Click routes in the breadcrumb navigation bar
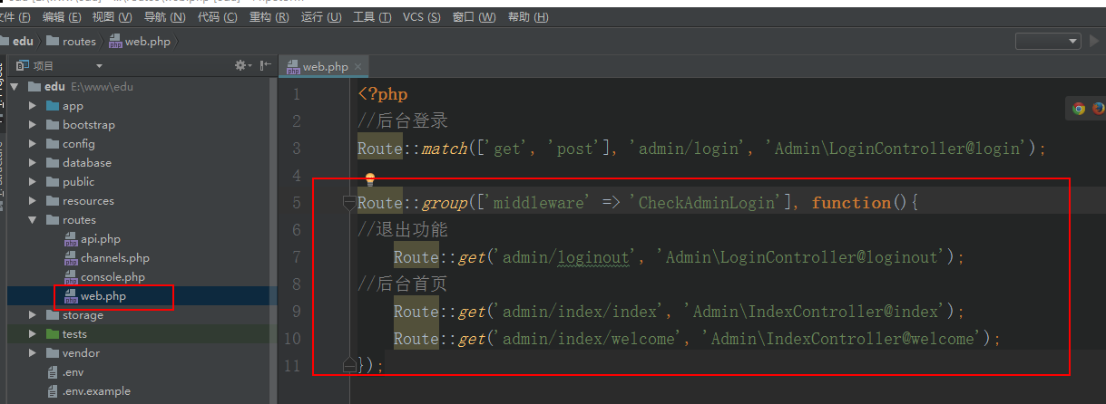The height and width of the screenshot is (404, 1106). click(79, 41)
